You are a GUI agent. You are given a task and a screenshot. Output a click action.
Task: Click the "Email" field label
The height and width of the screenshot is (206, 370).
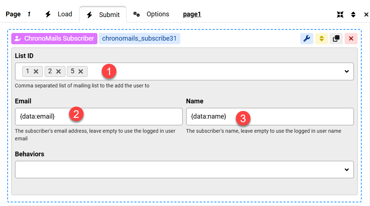[23, 101]
